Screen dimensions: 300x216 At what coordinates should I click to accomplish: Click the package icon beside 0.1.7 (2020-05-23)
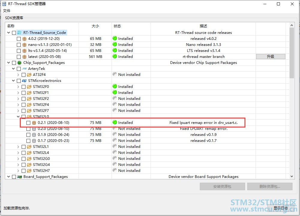pos(34,141)
